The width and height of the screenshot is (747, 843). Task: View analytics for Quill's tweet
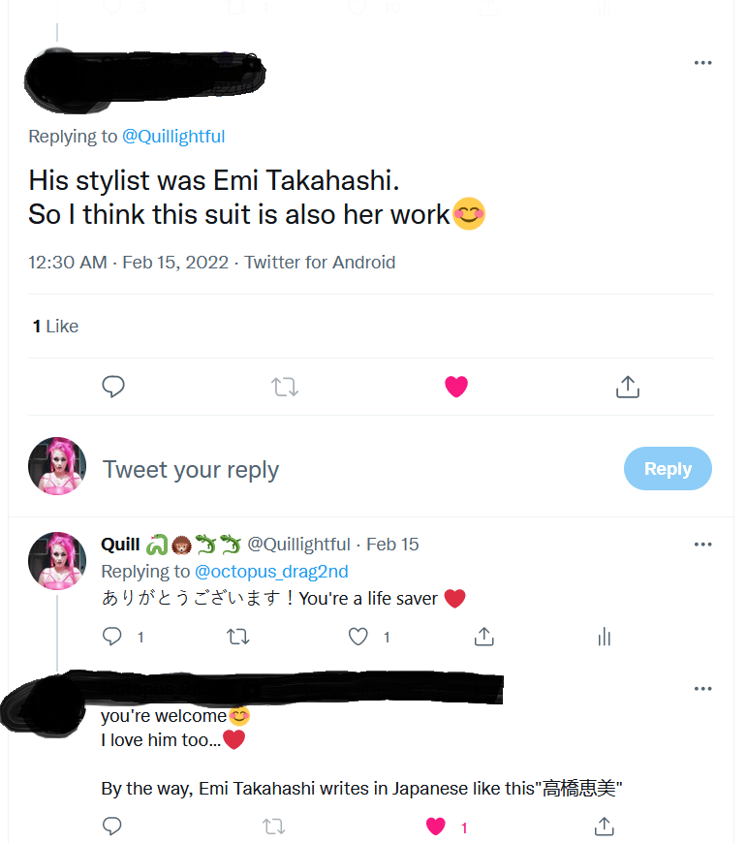[x=605, y=637]
